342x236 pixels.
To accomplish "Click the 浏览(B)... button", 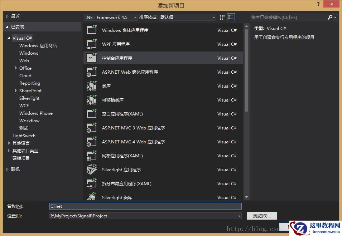I will (x=262, y=216).
